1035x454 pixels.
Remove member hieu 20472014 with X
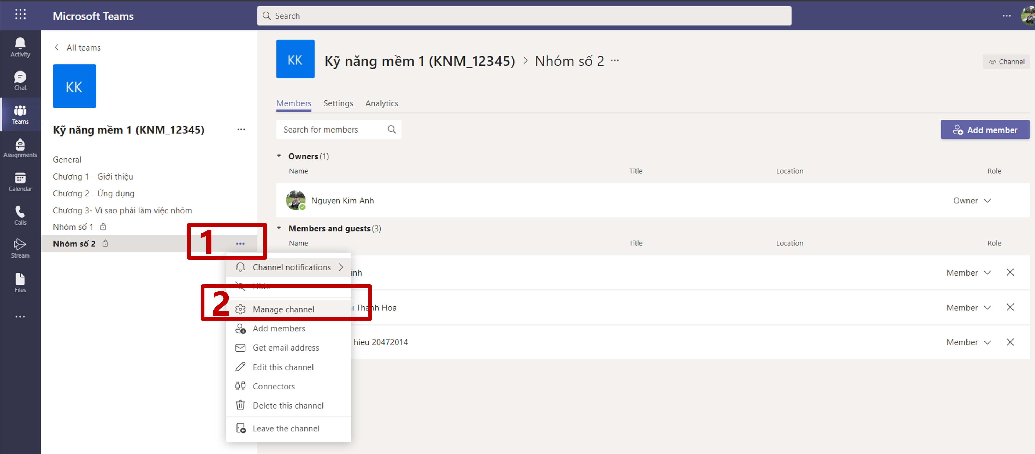(1010, 342)
